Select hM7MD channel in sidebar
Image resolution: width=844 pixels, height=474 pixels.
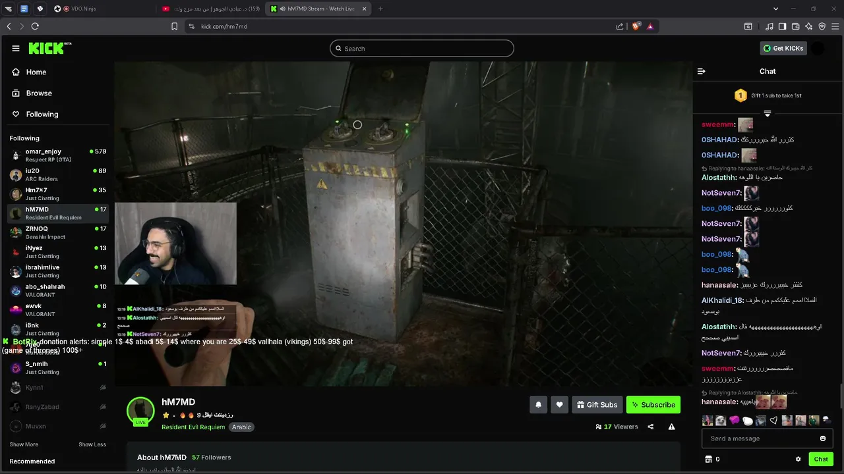click(x=58, y=213)
